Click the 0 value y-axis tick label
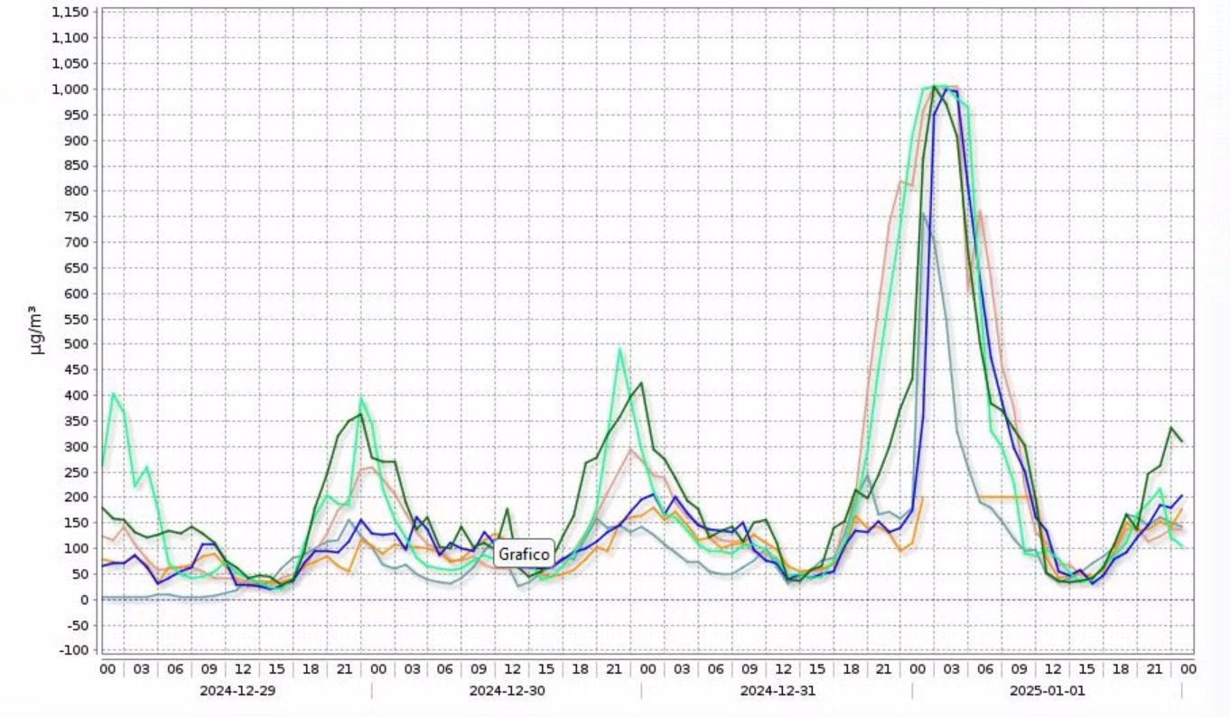This screenshot has width=1230, height=717. point(84,600)
